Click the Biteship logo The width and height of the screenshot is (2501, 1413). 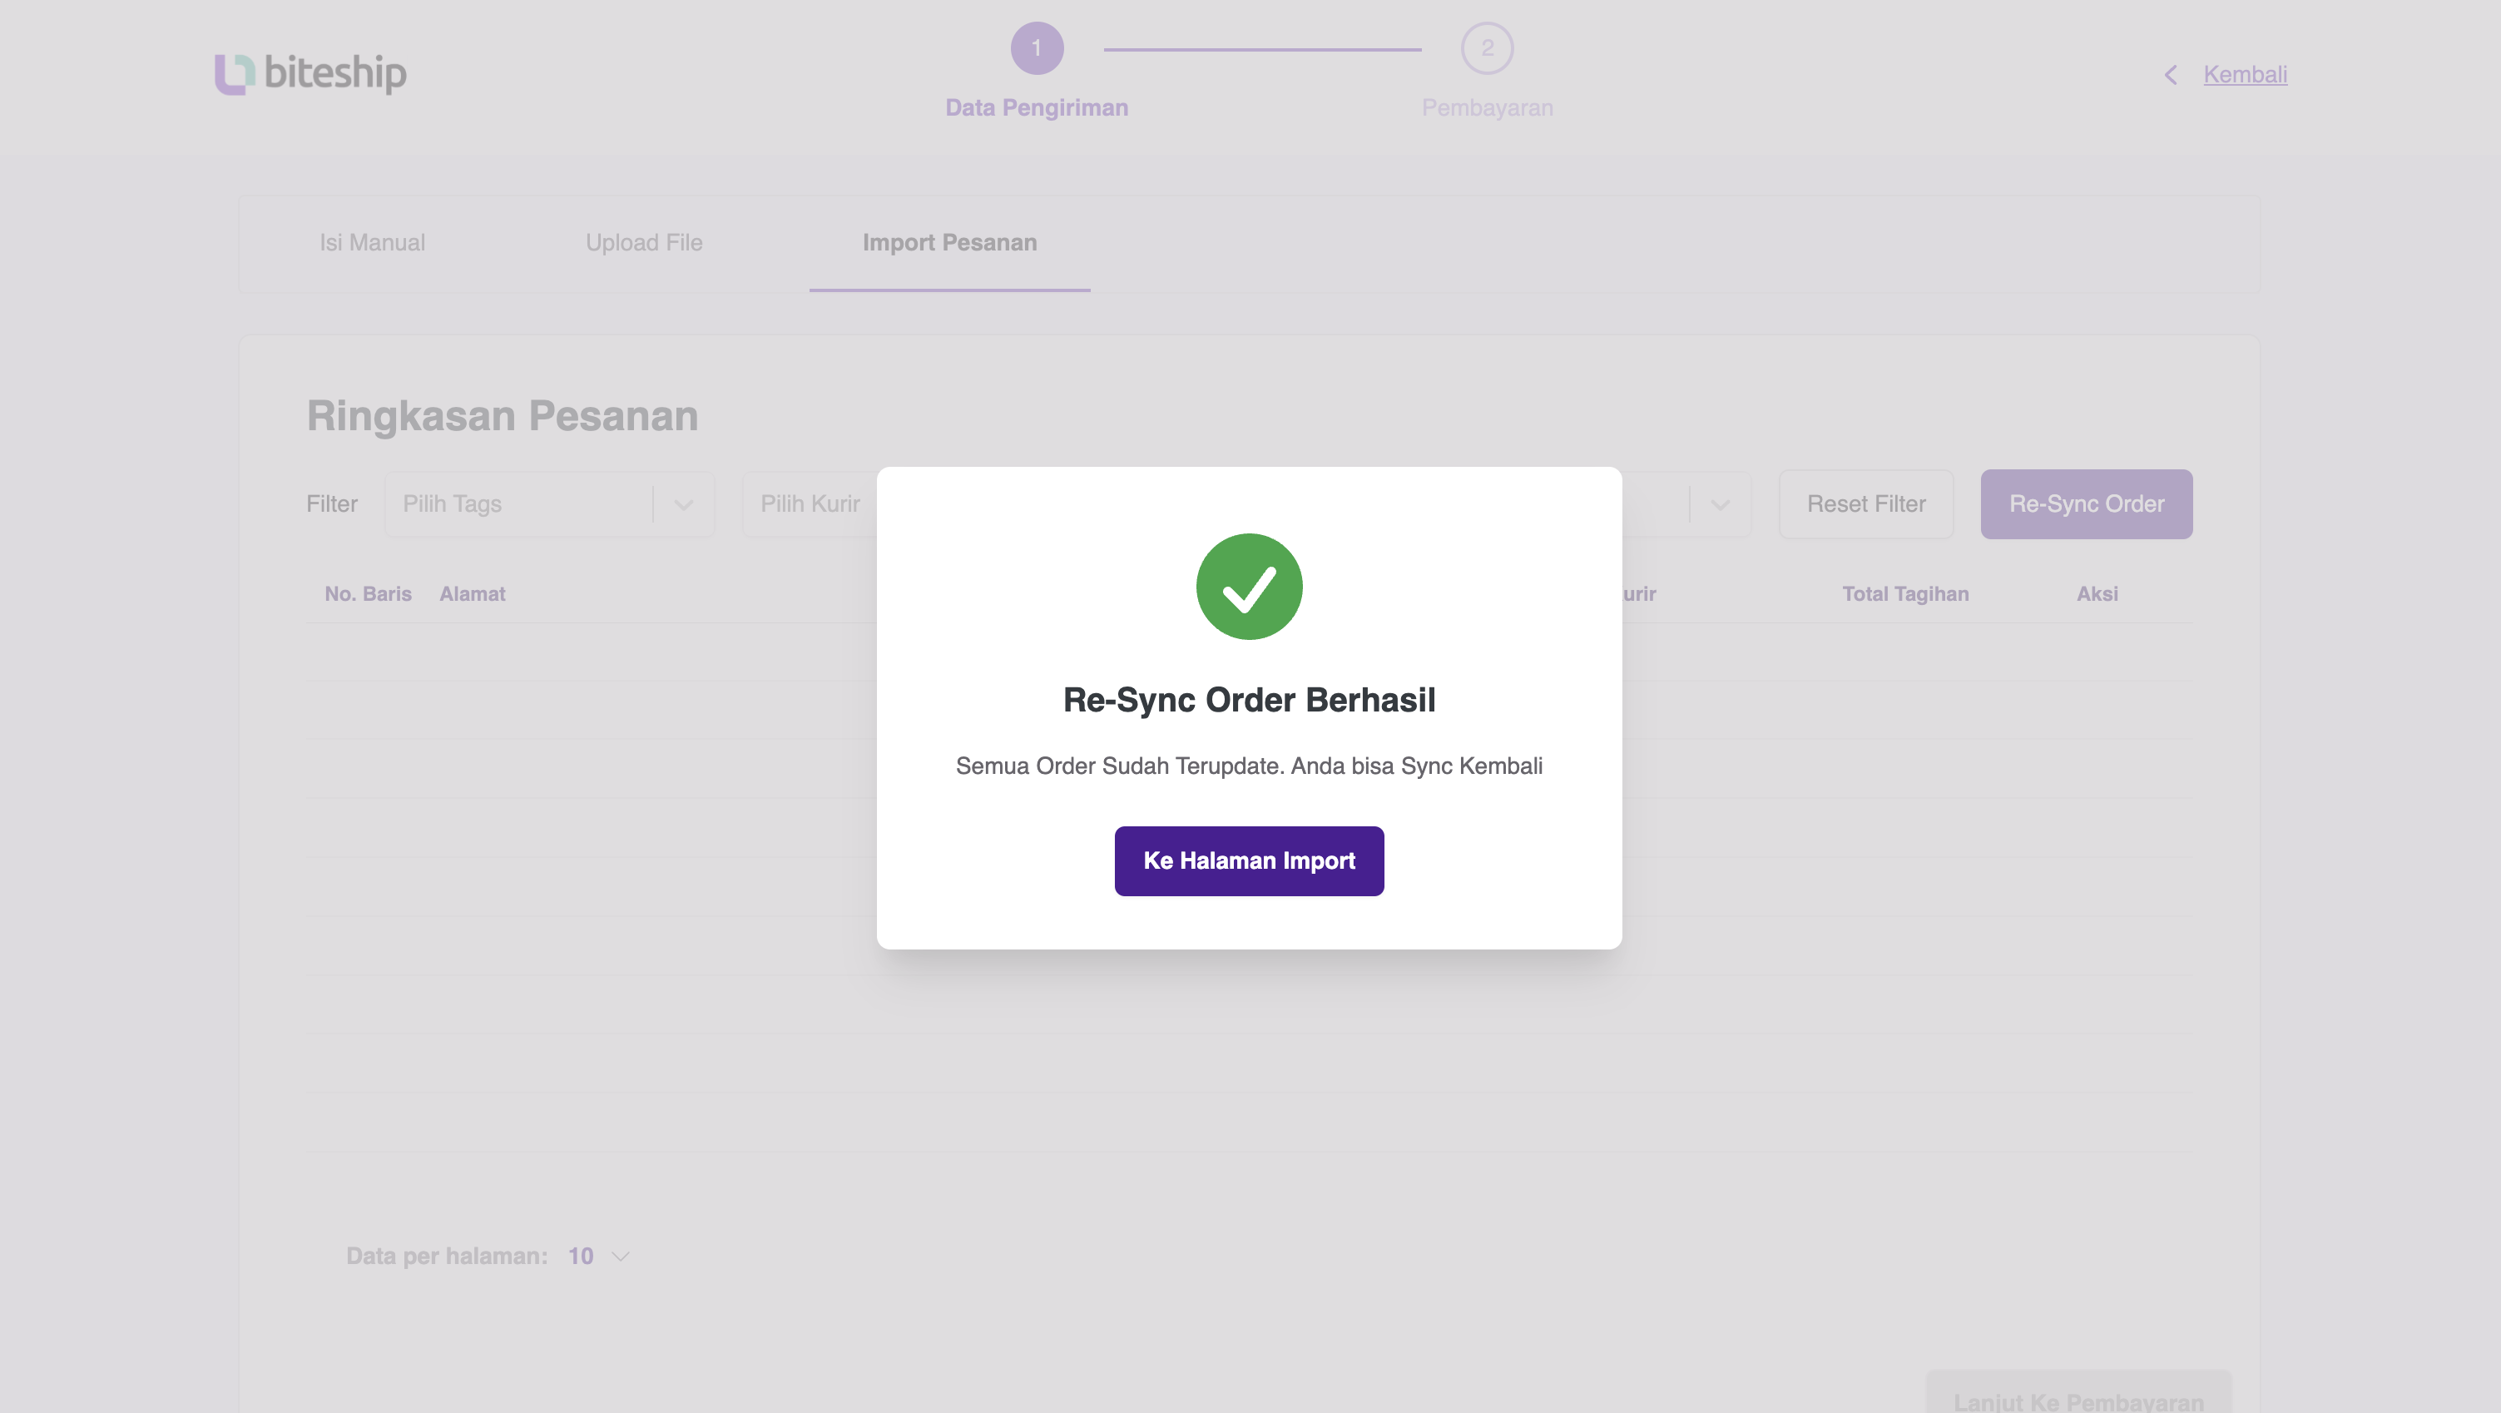click(310, 74)
